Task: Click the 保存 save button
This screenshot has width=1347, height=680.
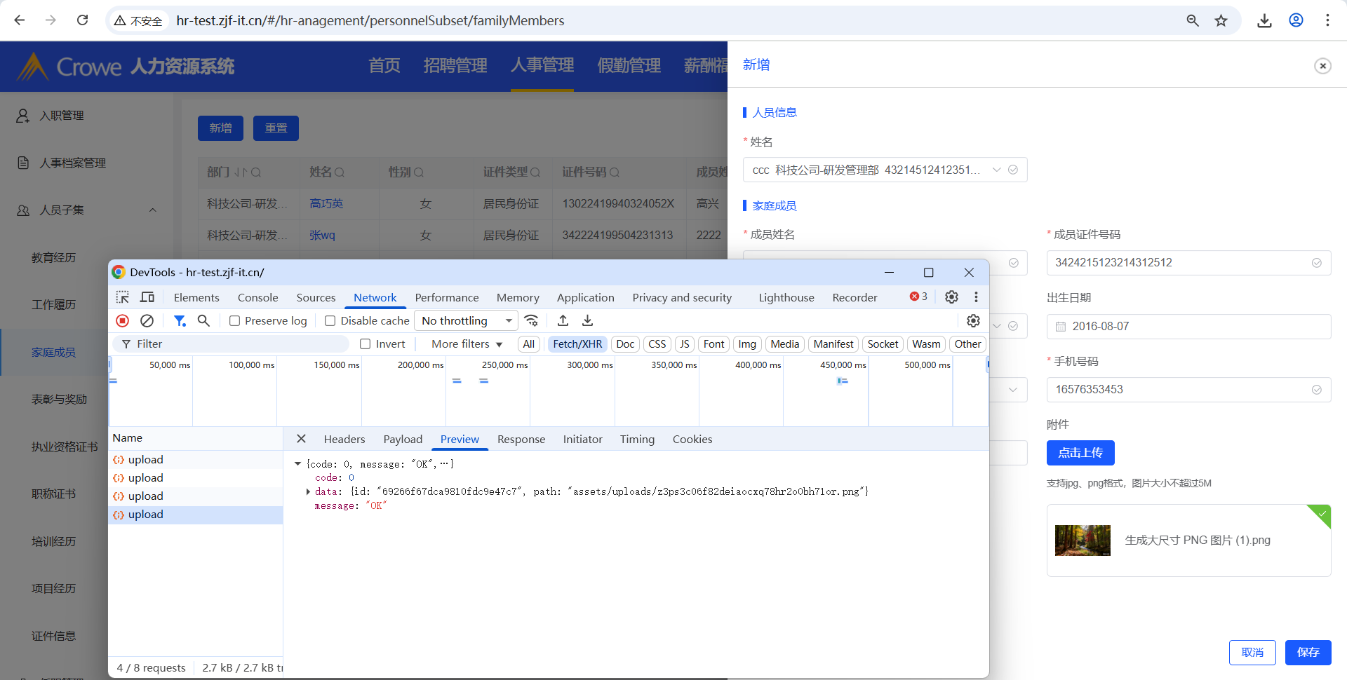Action: (x=1308, y=653)
